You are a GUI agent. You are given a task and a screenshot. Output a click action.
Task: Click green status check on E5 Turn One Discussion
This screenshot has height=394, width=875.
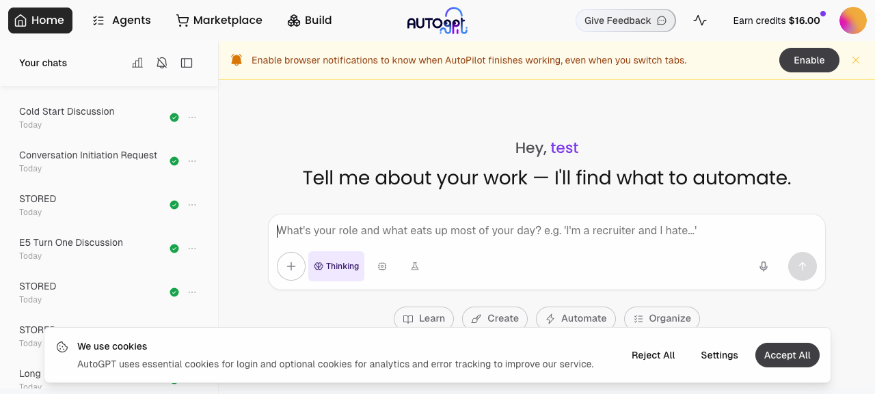click(174, 249)
